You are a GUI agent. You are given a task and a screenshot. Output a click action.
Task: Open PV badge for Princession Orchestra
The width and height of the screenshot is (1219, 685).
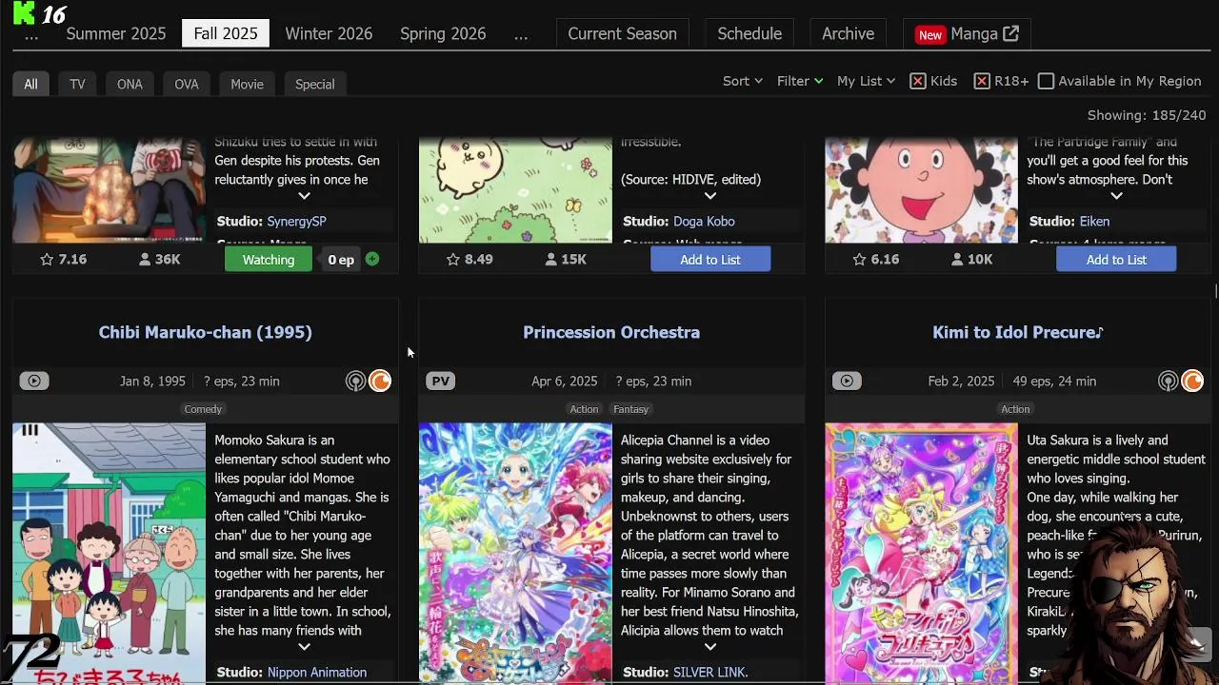tap(440, 381)
